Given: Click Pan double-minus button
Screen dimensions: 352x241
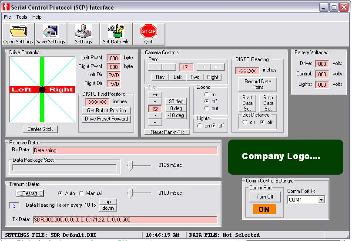Looking at the screenshot, I should click(x=155, y=67).
